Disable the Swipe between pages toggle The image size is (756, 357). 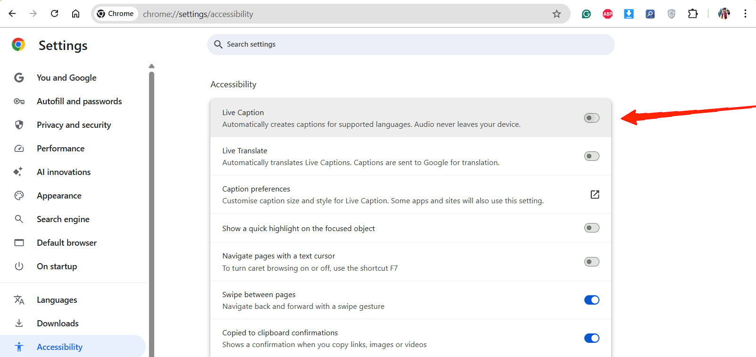591,300
